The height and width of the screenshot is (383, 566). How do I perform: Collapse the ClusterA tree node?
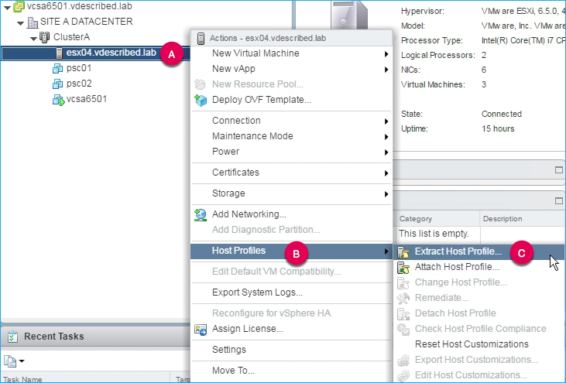33,38
